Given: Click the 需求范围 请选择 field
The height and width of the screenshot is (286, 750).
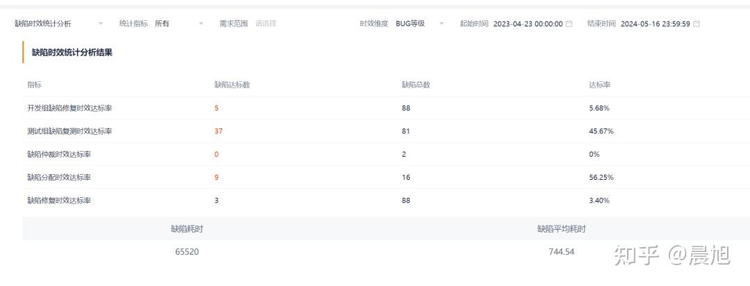Looking at the screenshot, I should pyautogui.click(x=265, y=24).
